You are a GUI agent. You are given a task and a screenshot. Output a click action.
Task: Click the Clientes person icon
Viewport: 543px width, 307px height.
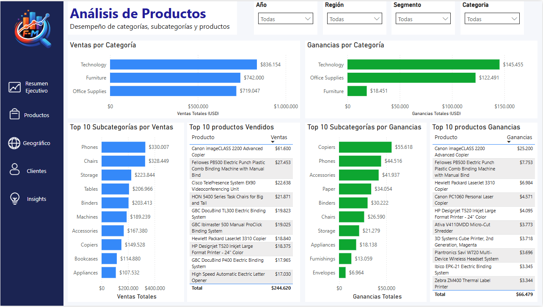click(x=15, y=169)
